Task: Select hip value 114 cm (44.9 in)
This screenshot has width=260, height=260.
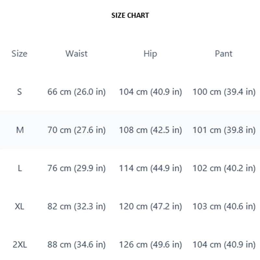Action: point(150,168)
